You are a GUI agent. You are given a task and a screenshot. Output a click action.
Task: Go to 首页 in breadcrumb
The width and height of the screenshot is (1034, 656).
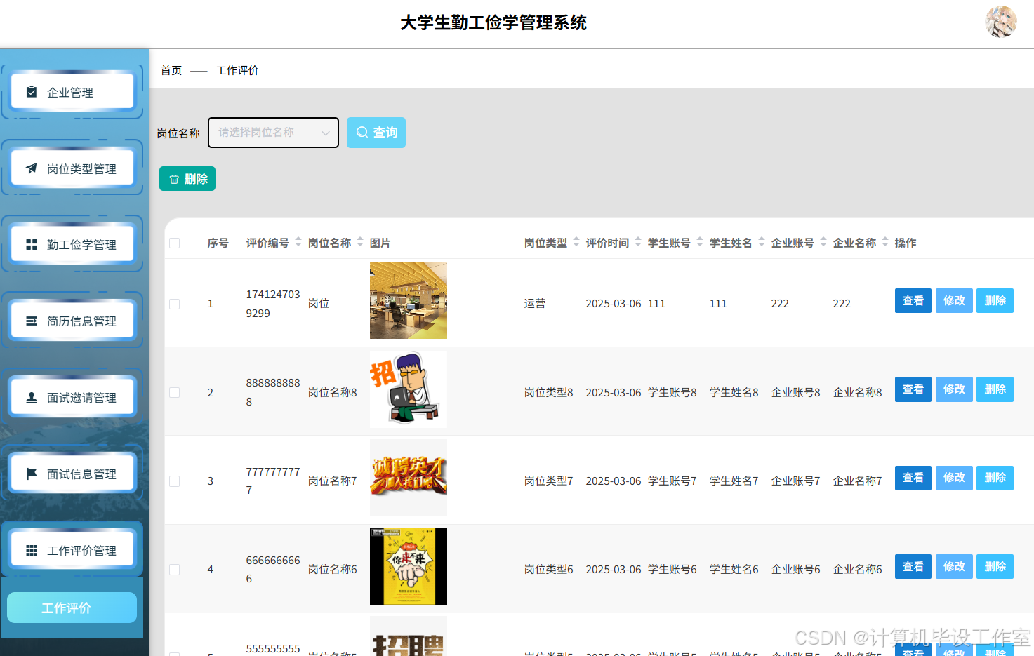click(171, 70)
